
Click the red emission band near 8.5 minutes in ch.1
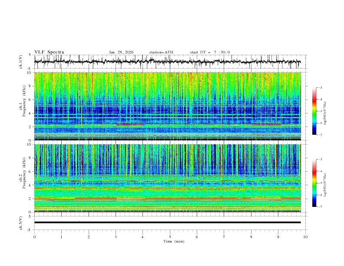[x=265, y=124]
